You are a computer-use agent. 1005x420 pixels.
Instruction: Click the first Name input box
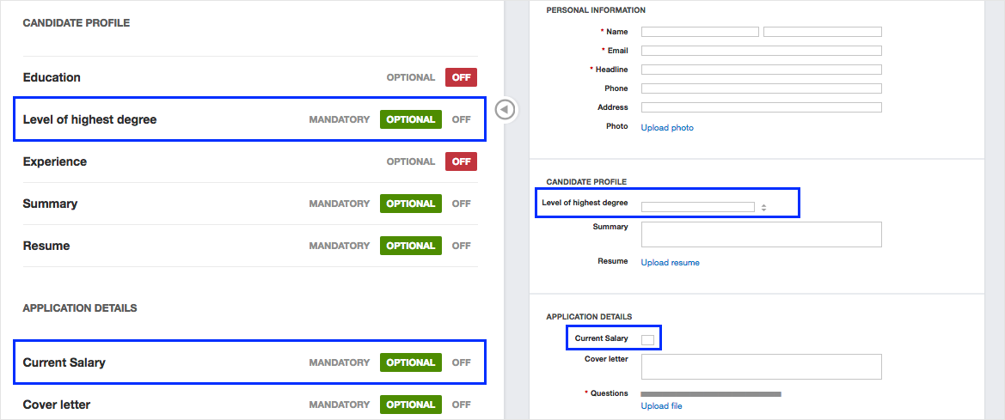[700, 32]
